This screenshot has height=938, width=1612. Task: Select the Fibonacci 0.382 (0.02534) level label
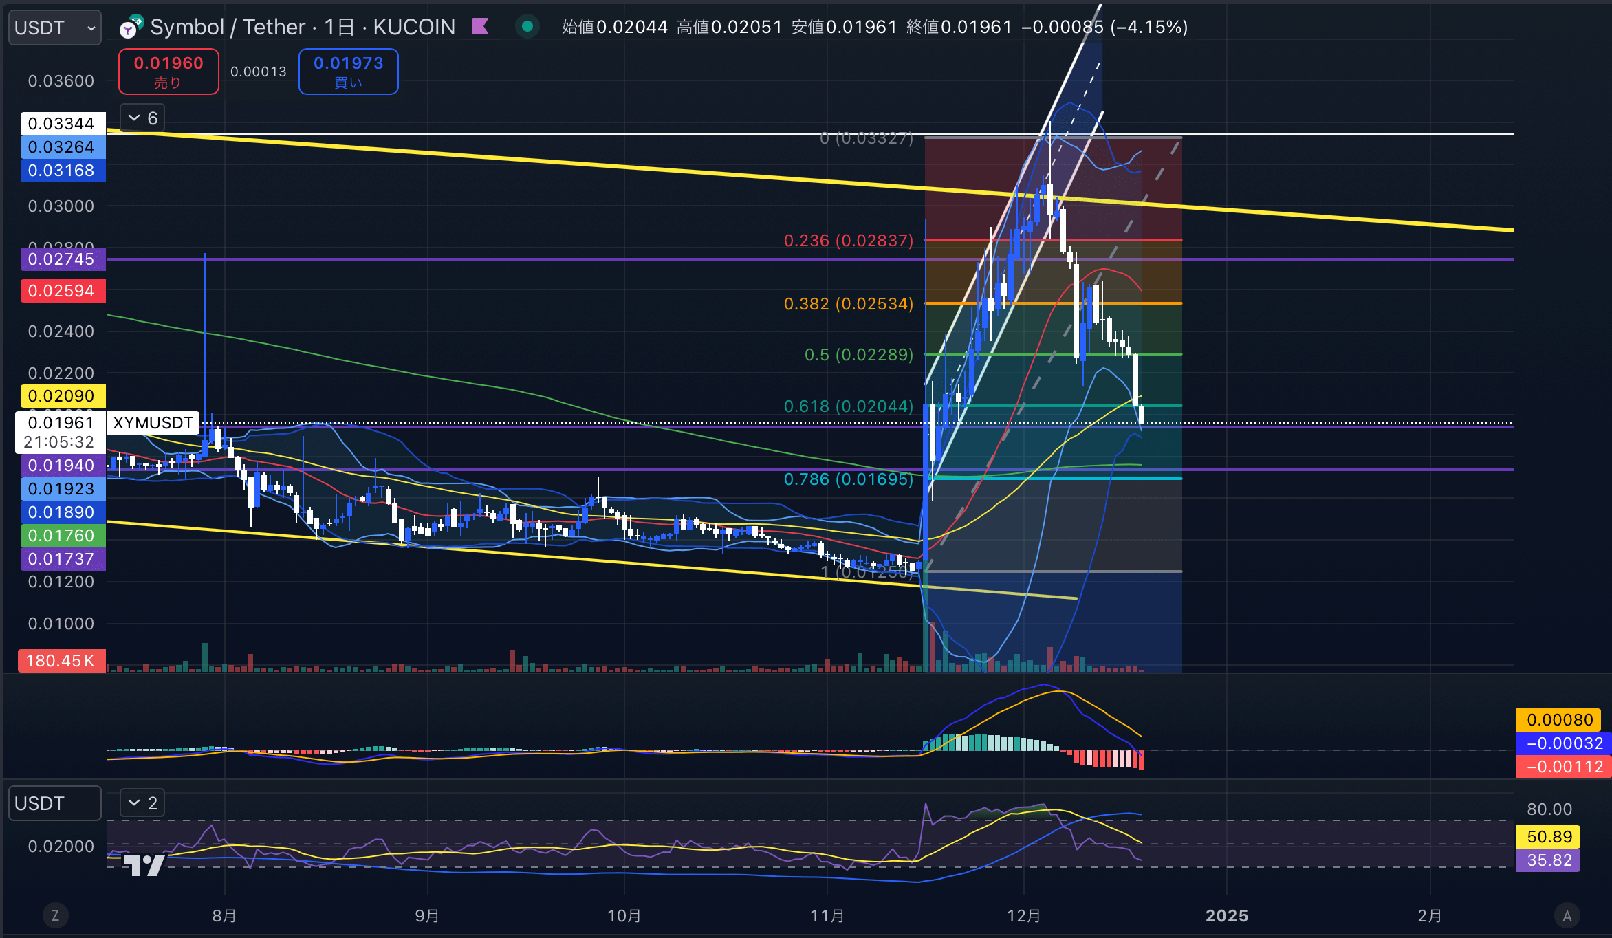click(x=849, y=304)
